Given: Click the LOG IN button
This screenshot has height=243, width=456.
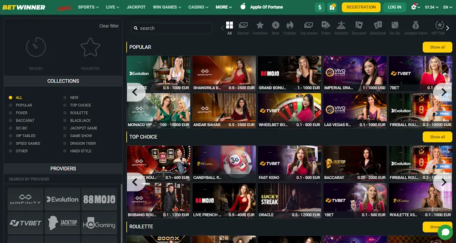Looking at the screenshot, I should pos(394,7).
